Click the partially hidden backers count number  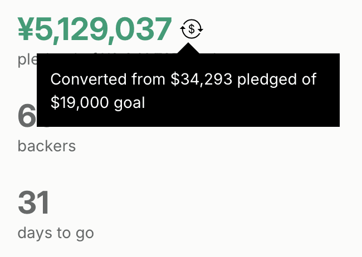coord(26,117)
